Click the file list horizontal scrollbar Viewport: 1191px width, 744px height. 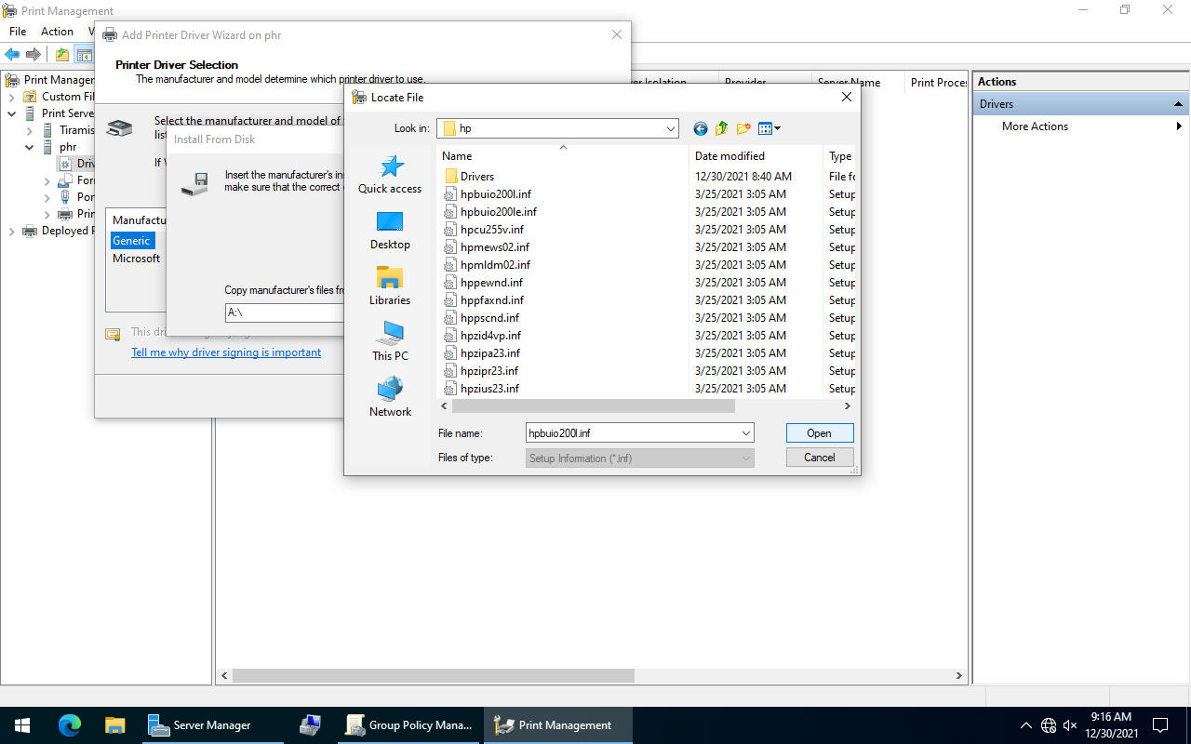tap(594, 406)
